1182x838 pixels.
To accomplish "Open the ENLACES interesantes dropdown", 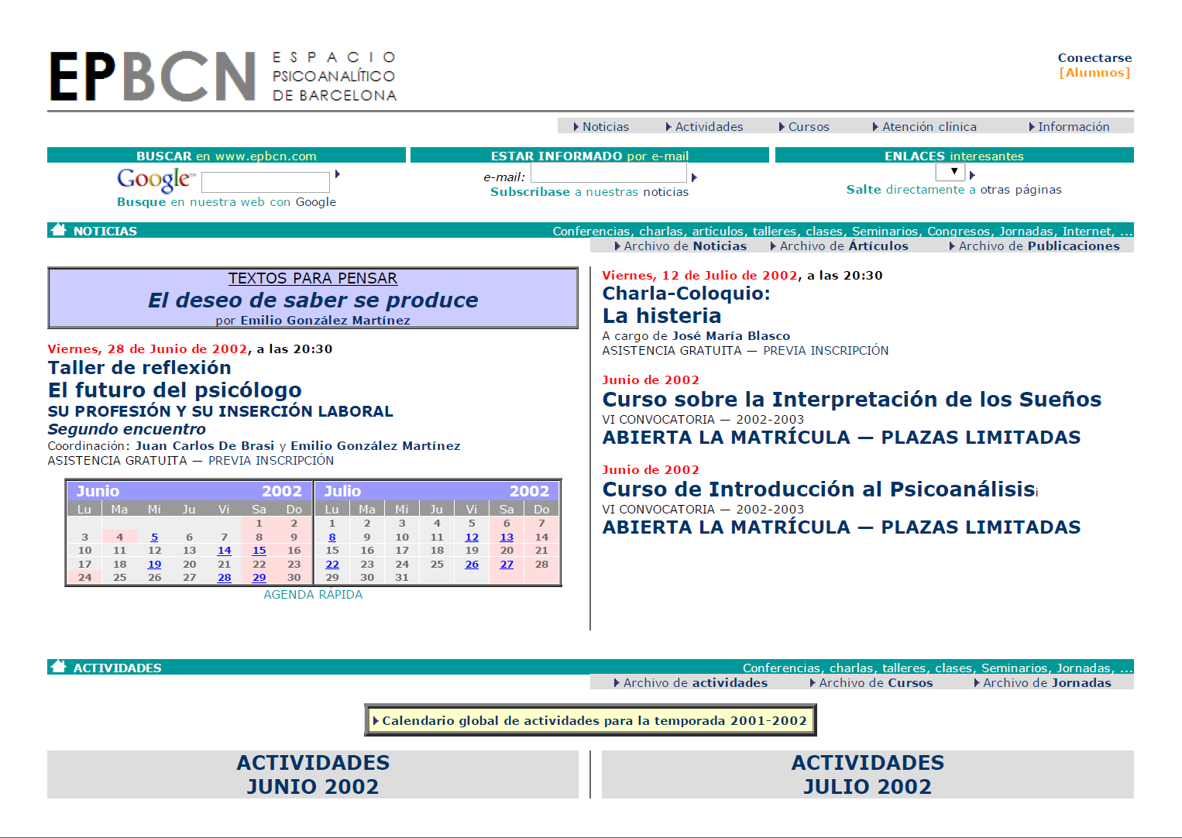I will [950, 172].
